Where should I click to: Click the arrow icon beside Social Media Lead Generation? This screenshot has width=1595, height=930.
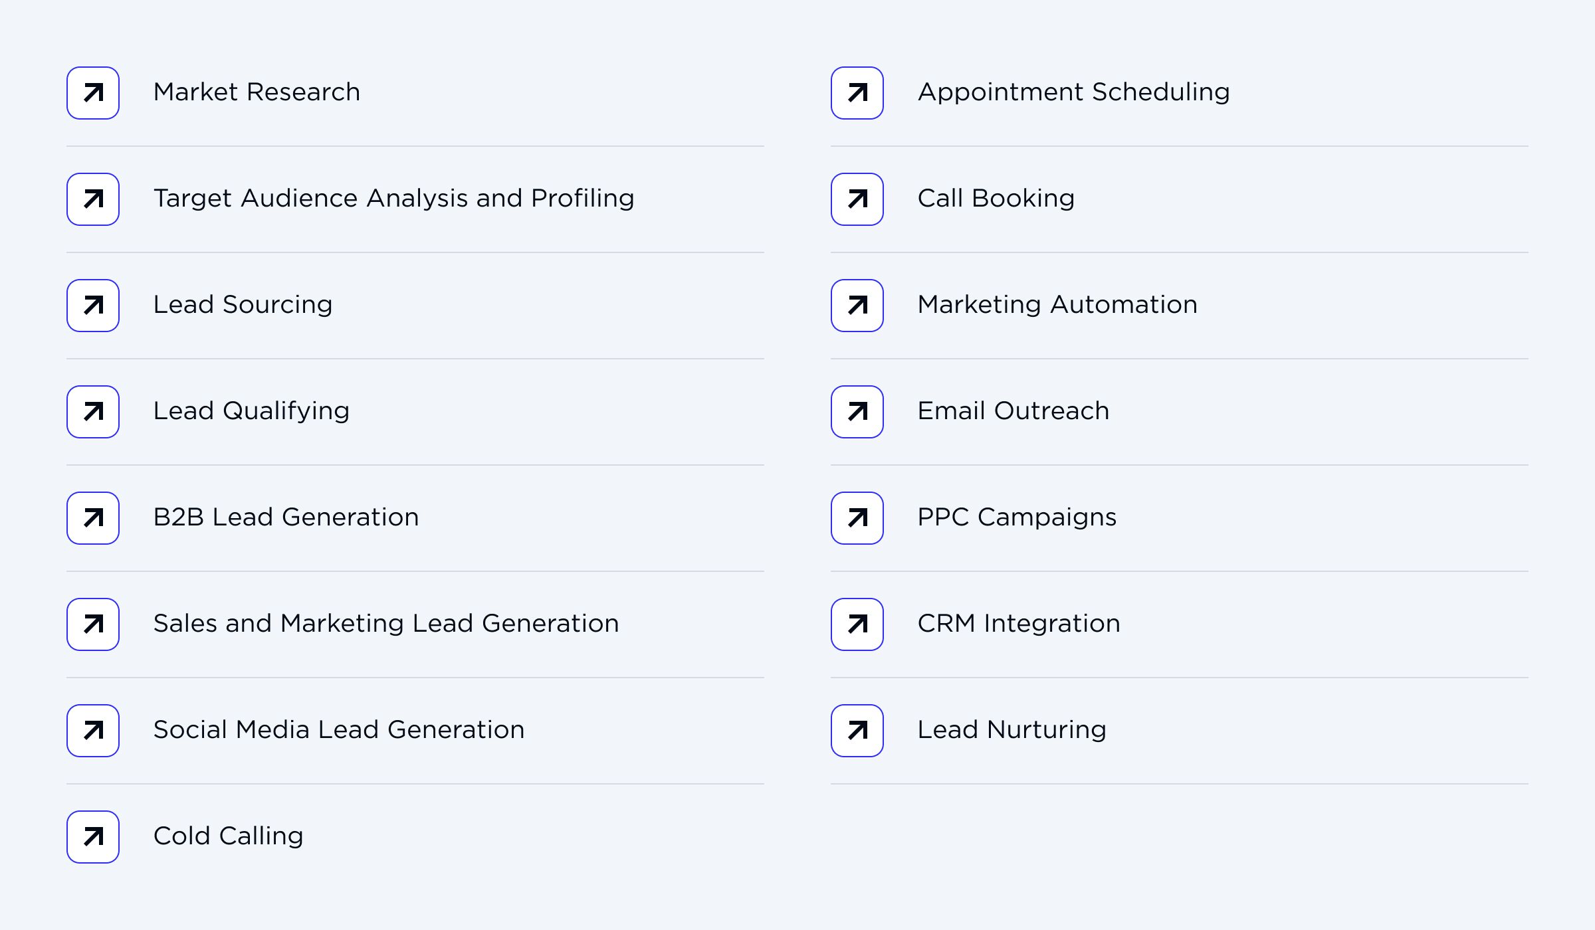(93, 731)
